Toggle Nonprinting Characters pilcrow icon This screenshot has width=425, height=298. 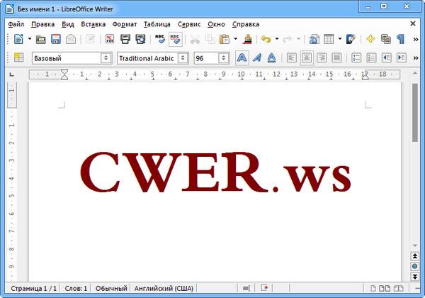tap(401, 39)
